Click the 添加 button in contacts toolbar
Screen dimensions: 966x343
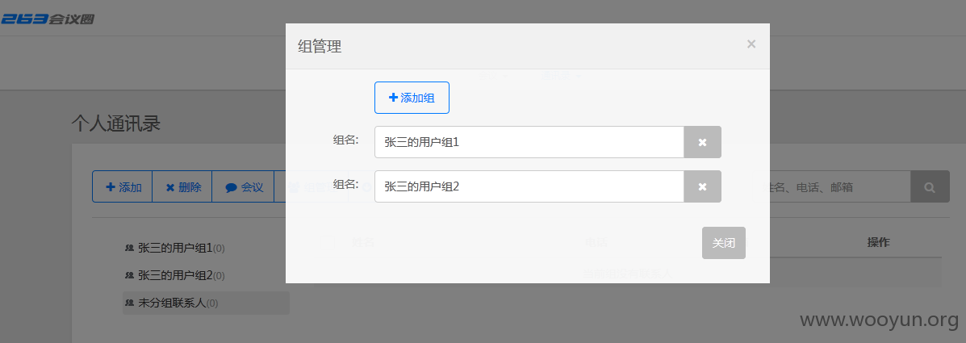click(x=122, y=186)
